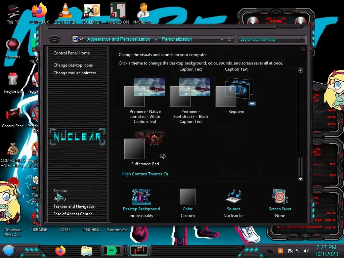The height and width of the screenshot is (258, 344).
Task: Click the double chevron in address bar
Action: (81, 39)
